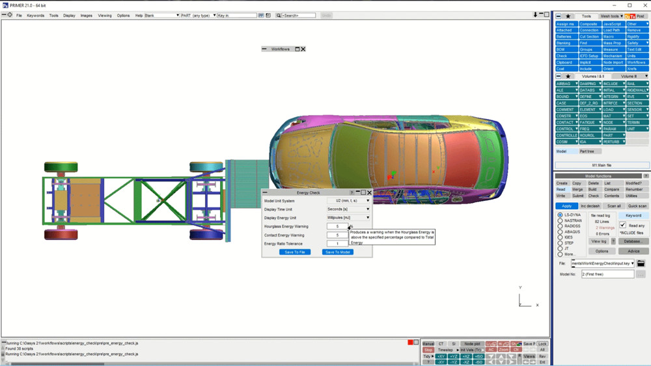
Task: Click the Model No. input field
Action: click(x=608, y=274)
